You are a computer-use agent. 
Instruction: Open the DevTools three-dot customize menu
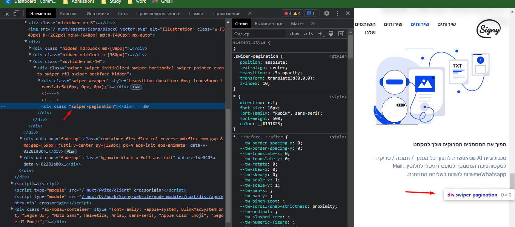338,13
